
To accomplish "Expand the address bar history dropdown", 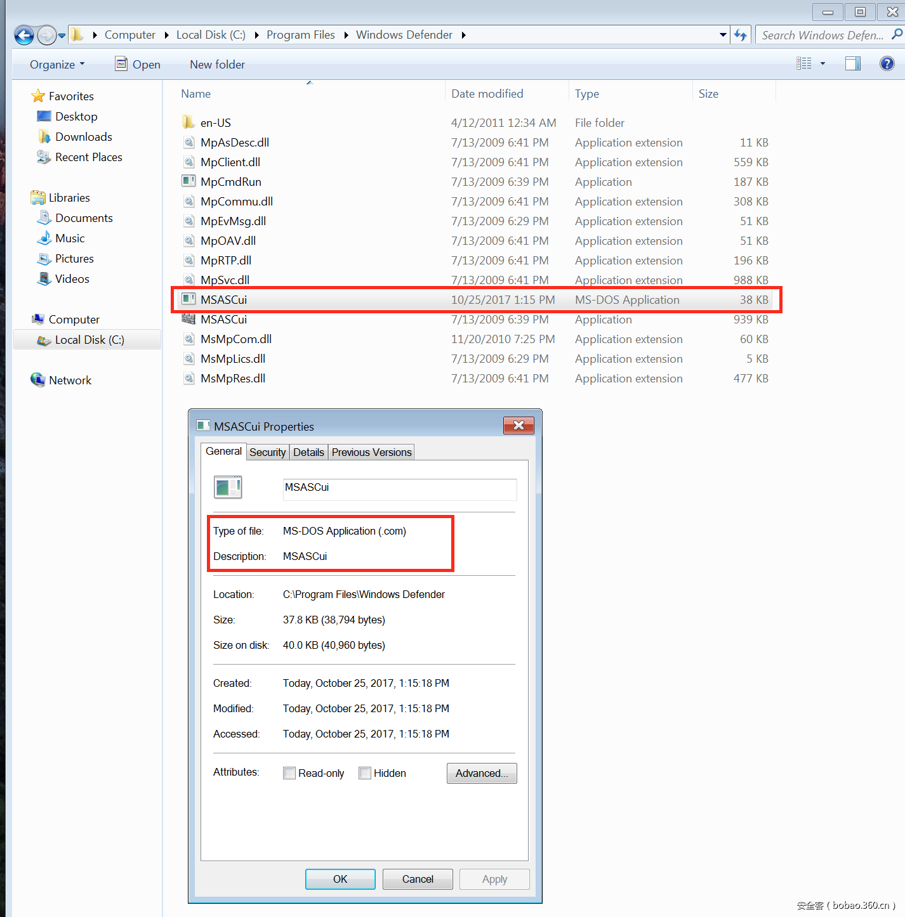I will (723, 35).
